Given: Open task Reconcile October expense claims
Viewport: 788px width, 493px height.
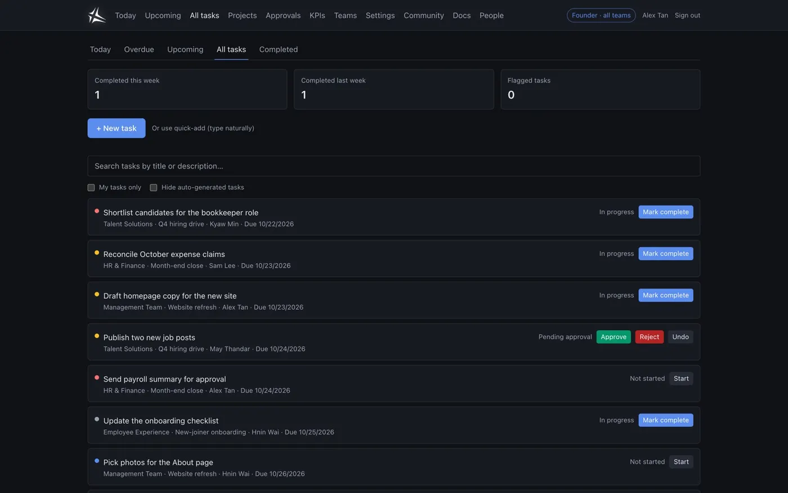Looking at the screenshot, I should (164, 254).
